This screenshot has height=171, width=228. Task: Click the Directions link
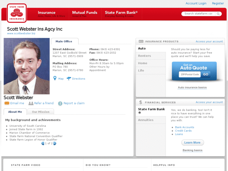point(79,78)
